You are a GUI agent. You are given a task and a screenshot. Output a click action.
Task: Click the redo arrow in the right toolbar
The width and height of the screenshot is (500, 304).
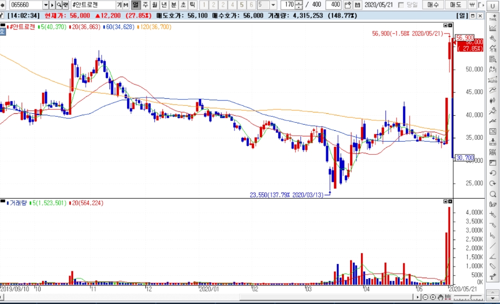[x=492, y=183]
